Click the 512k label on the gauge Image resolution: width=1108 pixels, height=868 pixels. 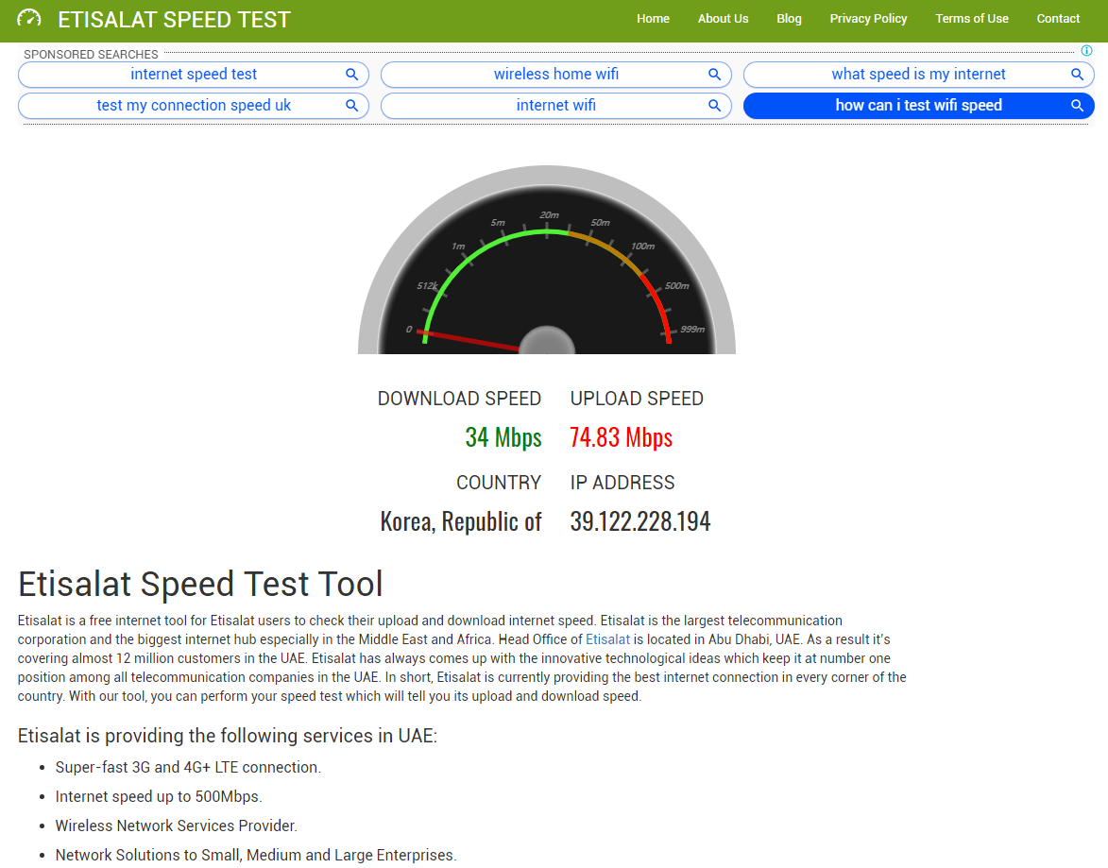(427, 286)
